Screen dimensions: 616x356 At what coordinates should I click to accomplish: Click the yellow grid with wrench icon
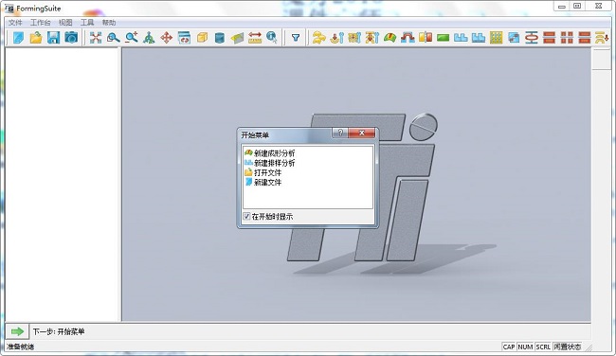[x=354, y=38]
